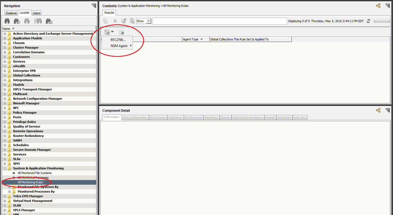Select the Correlation Domains tree item
Screen dimensions: 393x215
click(29, 52)
